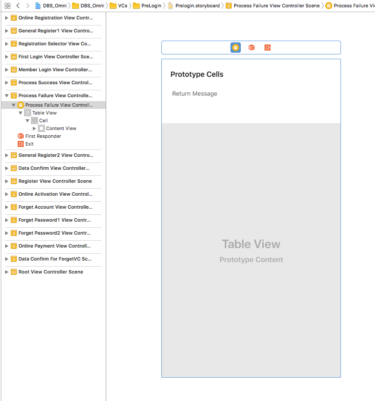Go forward using the right chevron
Viewport: 375px width, 401px height.
[28, 6]
